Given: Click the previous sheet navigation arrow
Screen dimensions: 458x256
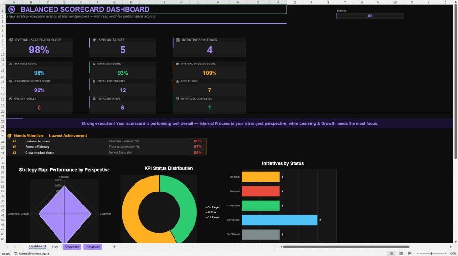Looking at the screenshot, I should [7, 247].
